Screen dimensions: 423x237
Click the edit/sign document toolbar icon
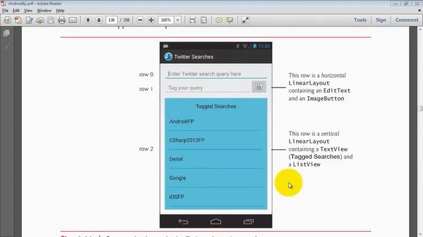[x=29, y=20]
